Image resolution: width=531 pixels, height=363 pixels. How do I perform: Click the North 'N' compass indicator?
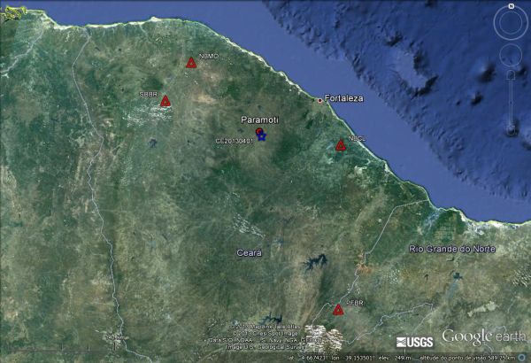(x=511, y=7)
